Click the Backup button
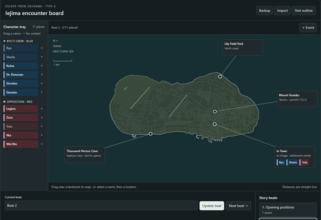This screenshot has height=220, width=321. pos(264,11)
